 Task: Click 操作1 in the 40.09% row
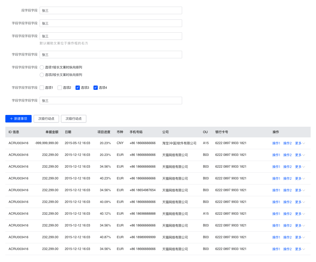point(276,202)
